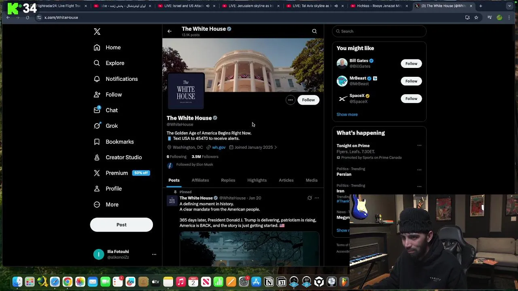518x291 pixels.
Task: Open the pinned post's video thumbnail
Action: 249,249
